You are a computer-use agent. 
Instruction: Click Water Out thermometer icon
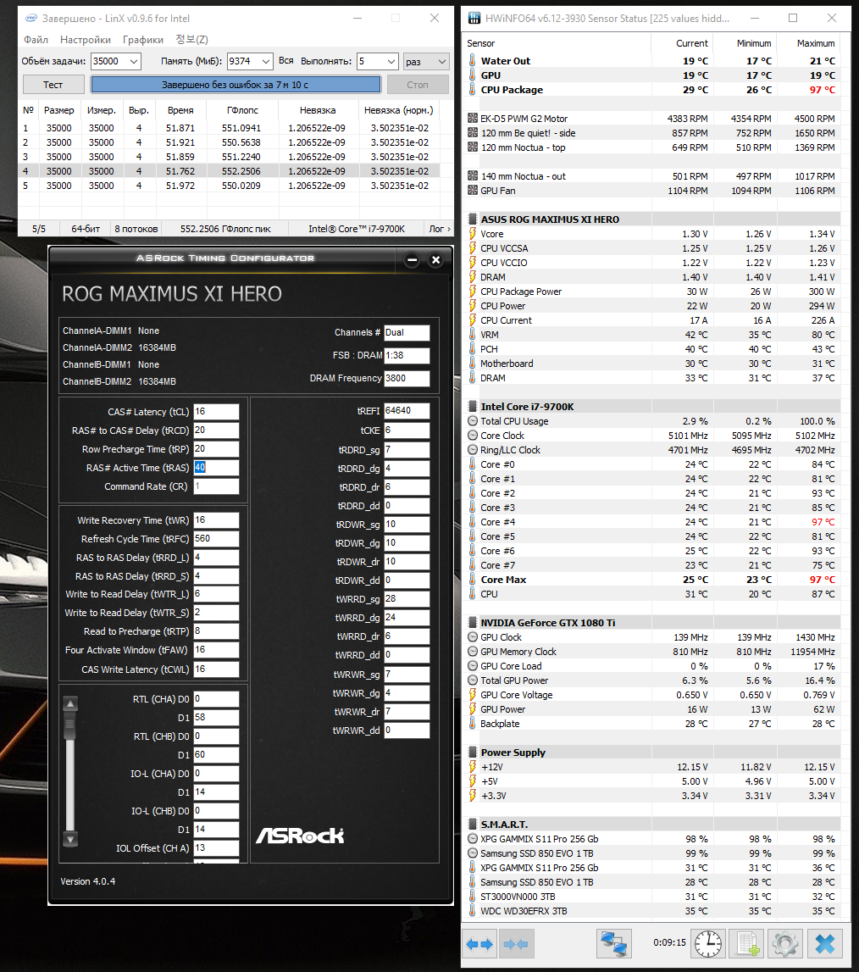pyautogui.click(x=472, y=61)
